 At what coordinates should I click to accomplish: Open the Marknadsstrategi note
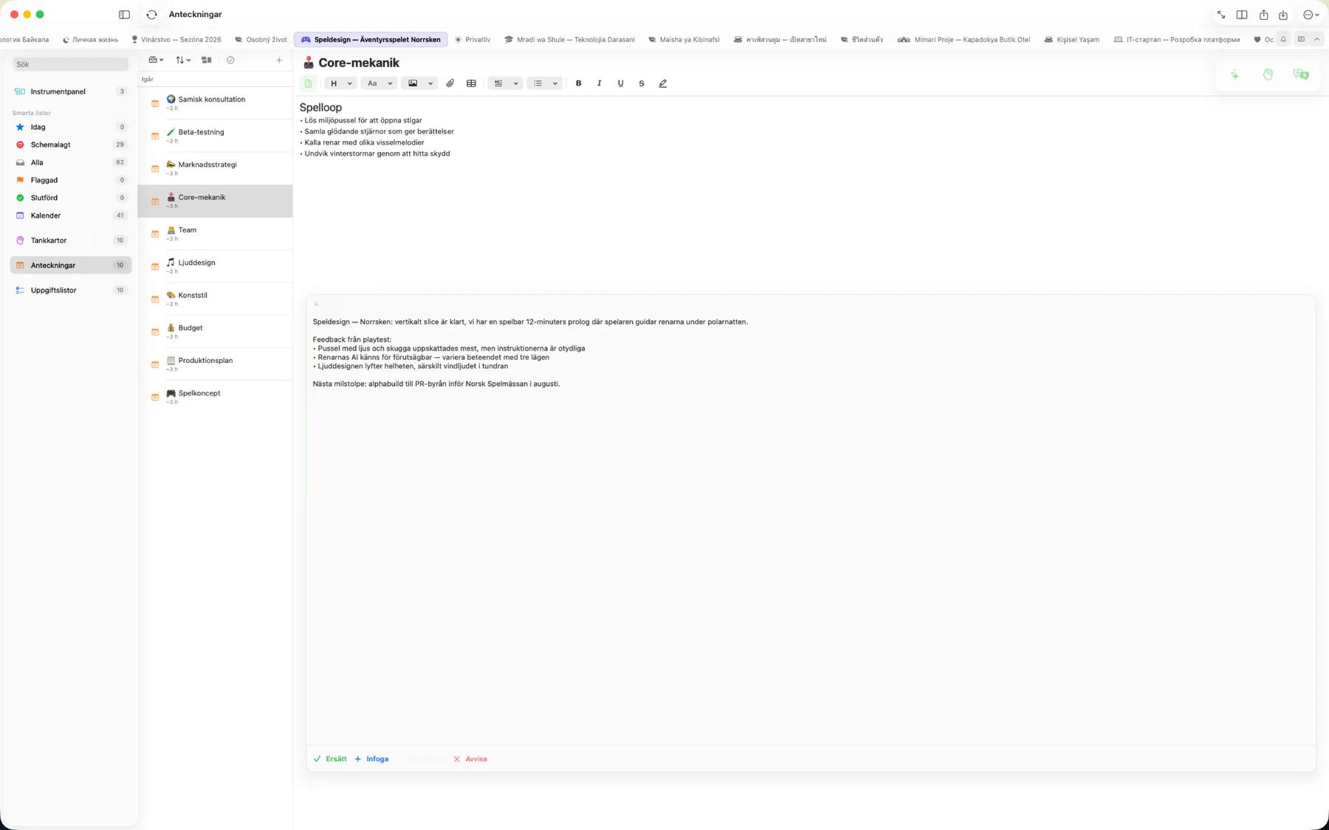[215, 168]
